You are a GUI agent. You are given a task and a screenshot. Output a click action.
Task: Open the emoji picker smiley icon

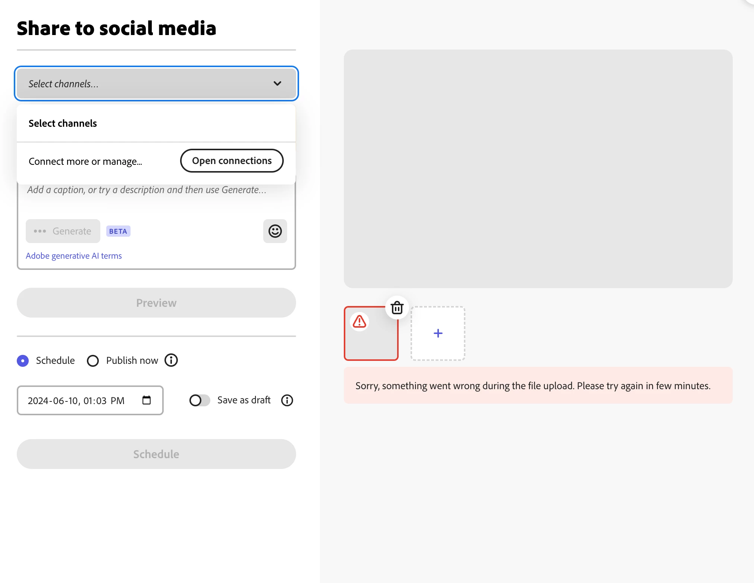[x=275, y=231]
